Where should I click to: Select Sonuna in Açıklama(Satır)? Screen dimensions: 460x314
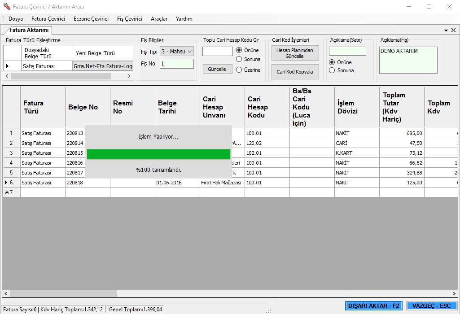click(341, 70)
